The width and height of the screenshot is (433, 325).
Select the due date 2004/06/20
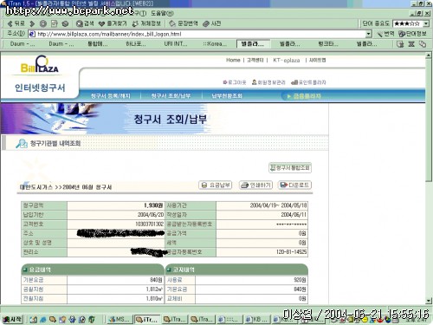151,215
